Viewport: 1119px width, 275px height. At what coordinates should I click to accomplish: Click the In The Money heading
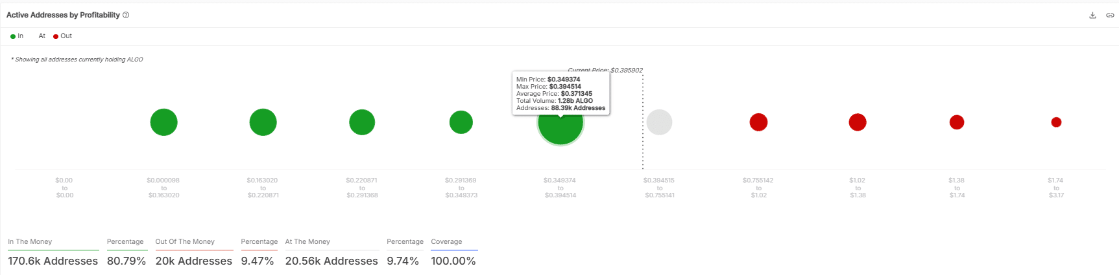pyautogui.click(x=30, y=242)
